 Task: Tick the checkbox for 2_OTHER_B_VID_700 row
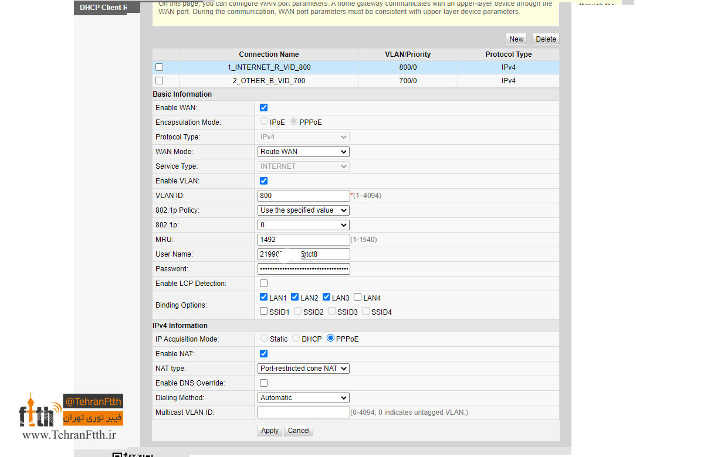coord(159,81)
